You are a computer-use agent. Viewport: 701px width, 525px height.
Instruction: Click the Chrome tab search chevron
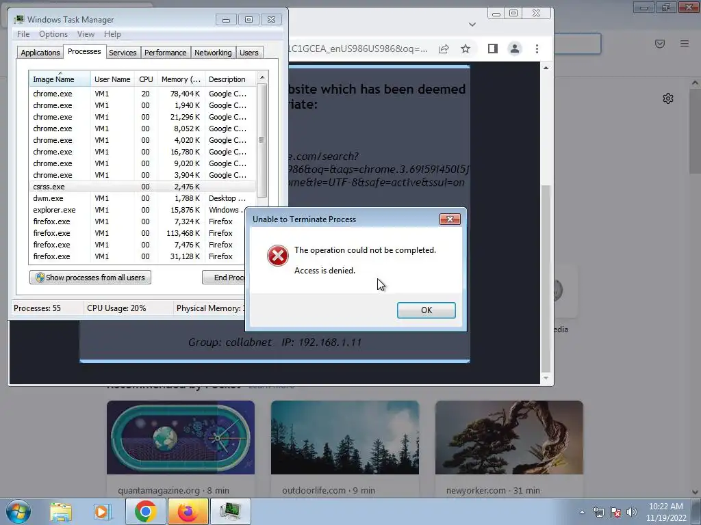click(x=472, y=25)
